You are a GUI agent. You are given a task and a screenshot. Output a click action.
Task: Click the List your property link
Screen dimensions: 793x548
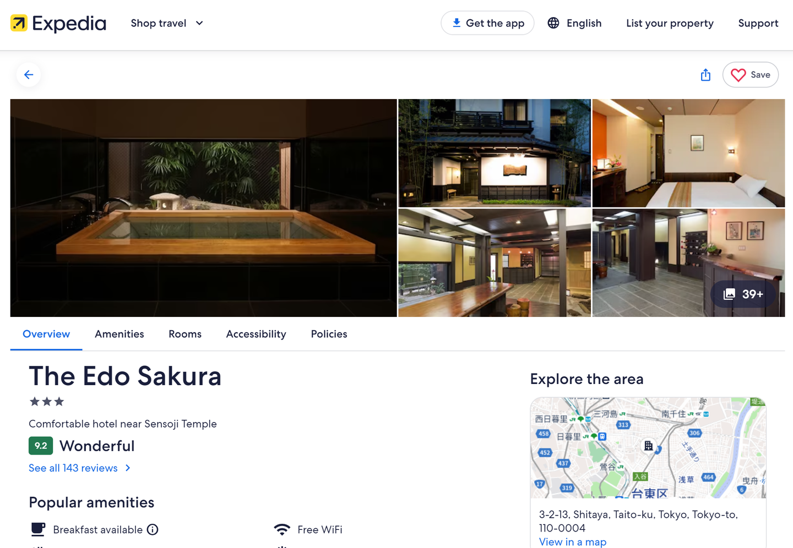click(x=670, y=23)
